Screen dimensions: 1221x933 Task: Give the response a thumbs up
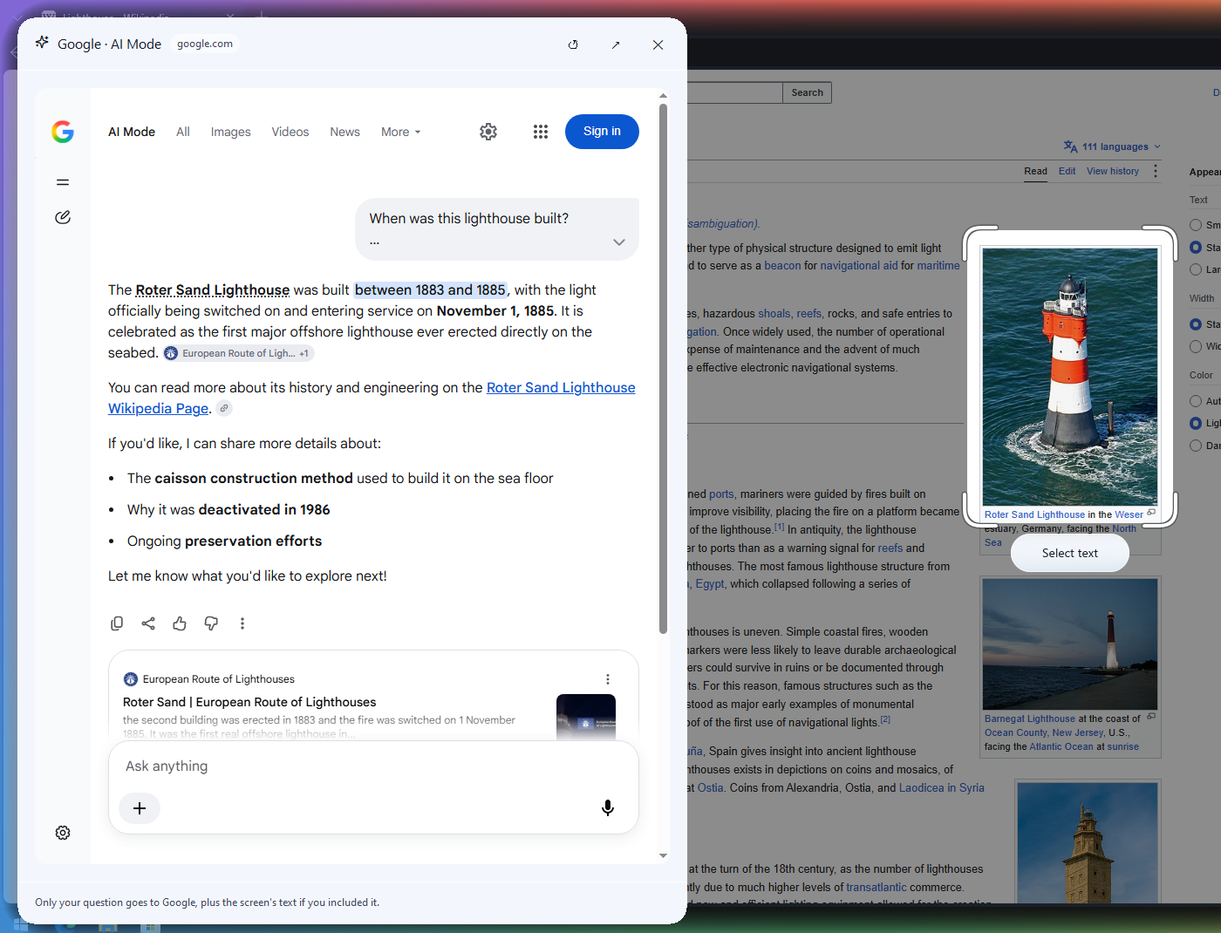180,623
